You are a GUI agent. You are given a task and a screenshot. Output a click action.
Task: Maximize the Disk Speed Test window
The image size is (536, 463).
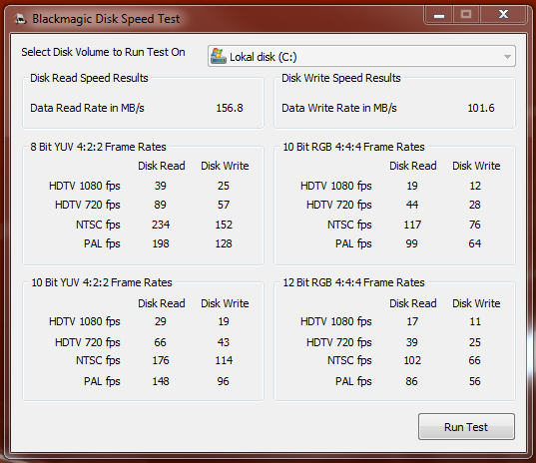click(466, 15)
